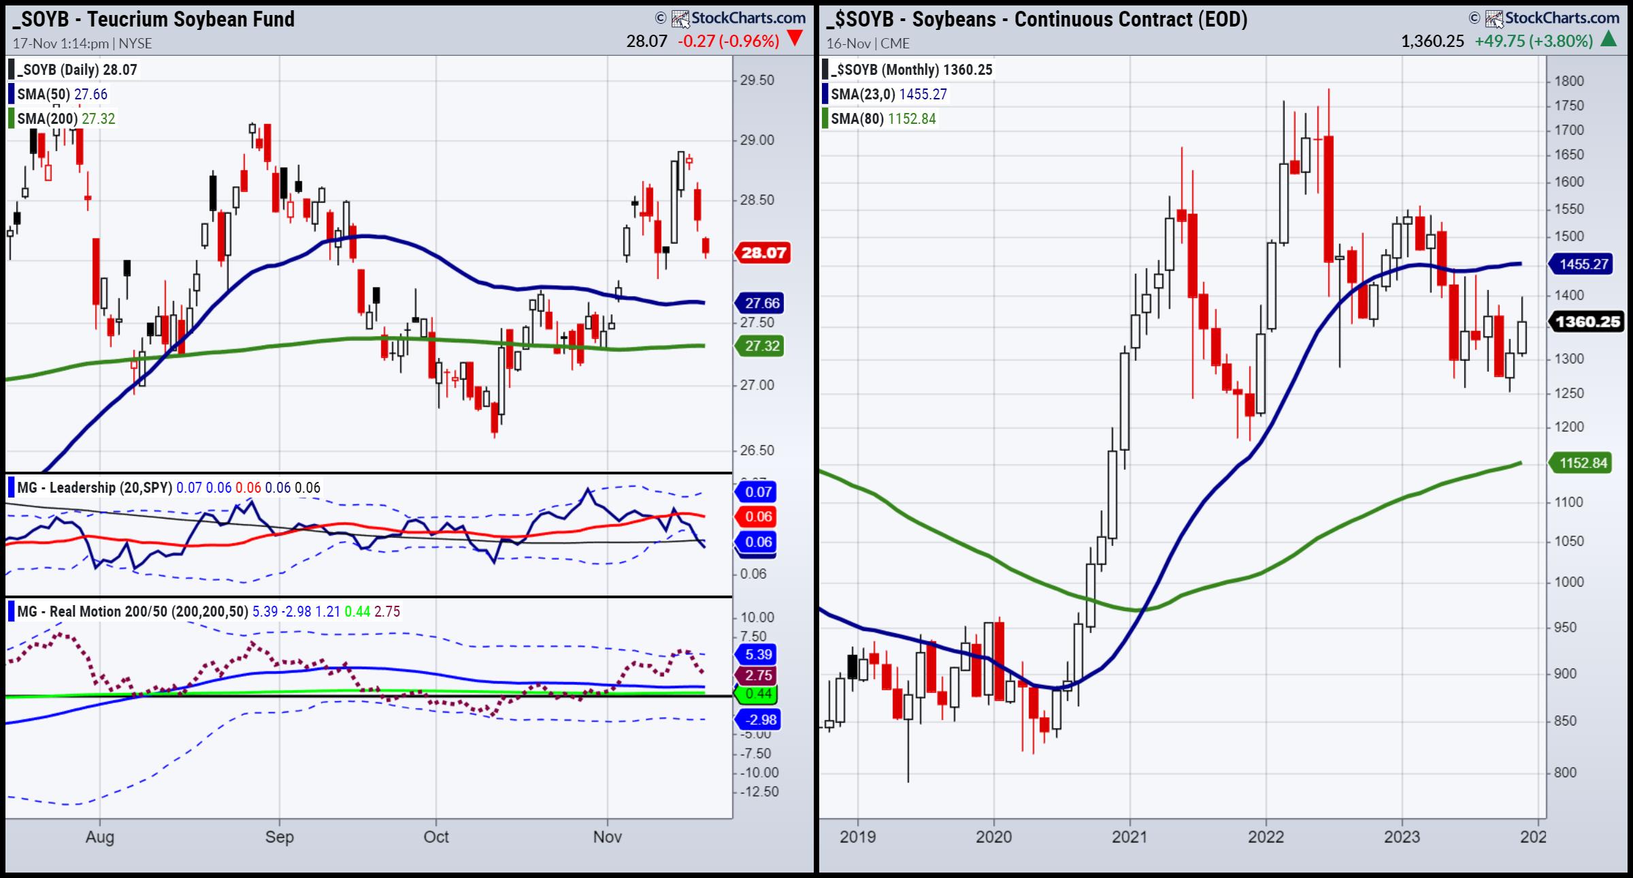Click the SMA(200) legend green swatch
This screenshot has width=1633, height=878.
11,118
